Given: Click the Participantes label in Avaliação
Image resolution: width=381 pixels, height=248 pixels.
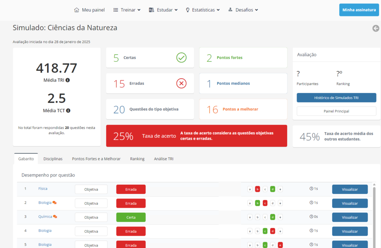Looking at the screenshot, I should pos(307,84).
